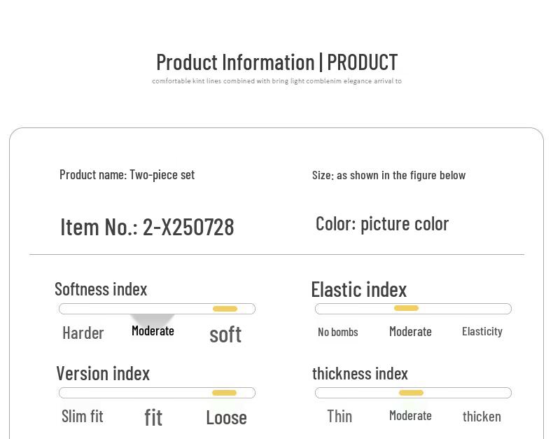This screenshot has width=553, height=439.
Task: Click the Product Information heading
Action: click(276, 62)
